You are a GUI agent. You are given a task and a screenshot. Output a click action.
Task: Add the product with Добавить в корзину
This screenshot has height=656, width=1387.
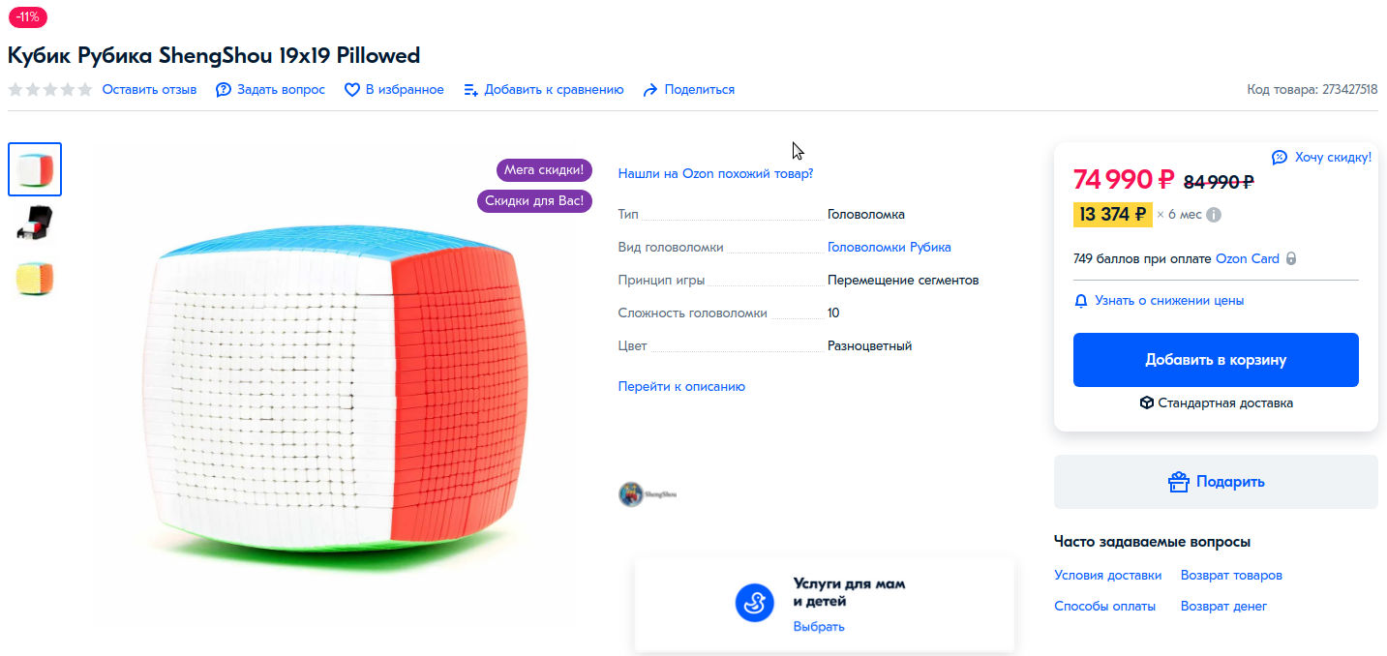(1216, 360)
